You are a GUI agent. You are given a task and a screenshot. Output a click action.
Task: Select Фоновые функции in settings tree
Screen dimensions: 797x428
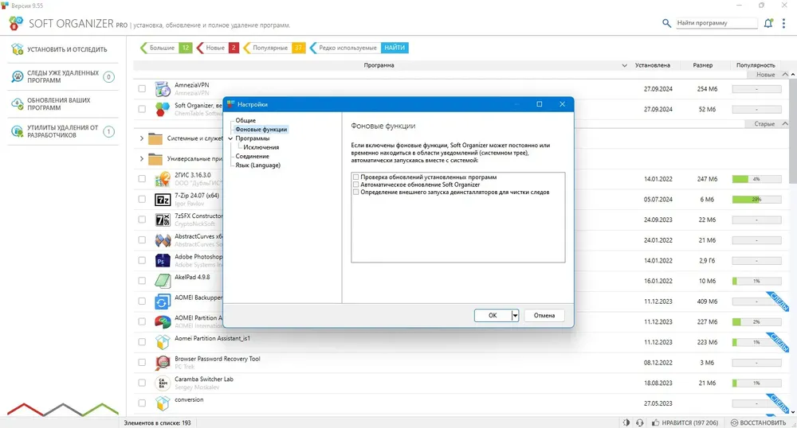coord(261,130)
